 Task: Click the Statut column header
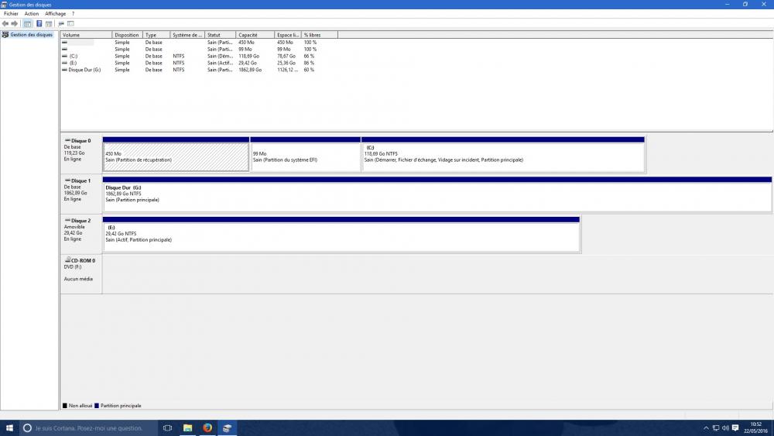point(220,35)
